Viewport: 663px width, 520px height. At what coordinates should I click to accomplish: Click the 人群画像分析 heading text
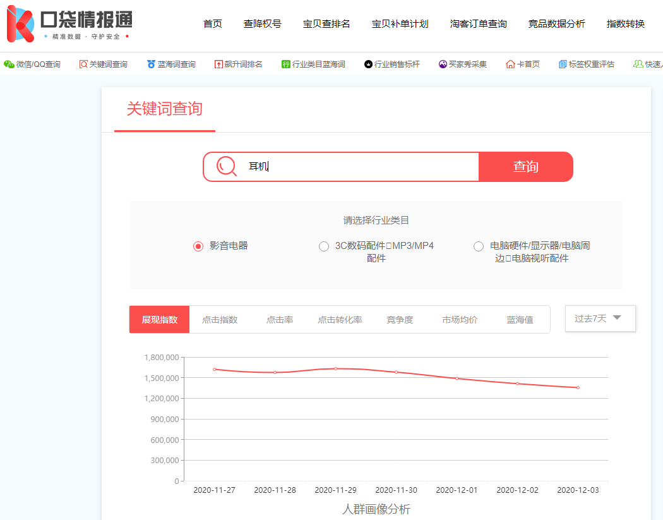coord(376,509)
